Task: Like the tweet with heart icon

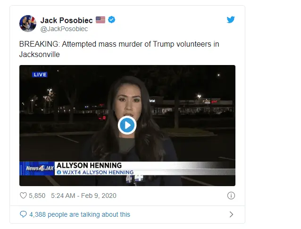Action: coord(23,196)
